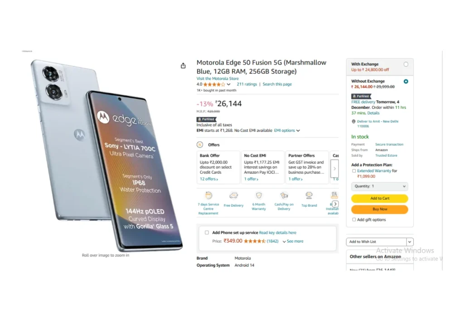
Task: Tick the Add Phone set up service checkbox
Action: pos(207,233)
